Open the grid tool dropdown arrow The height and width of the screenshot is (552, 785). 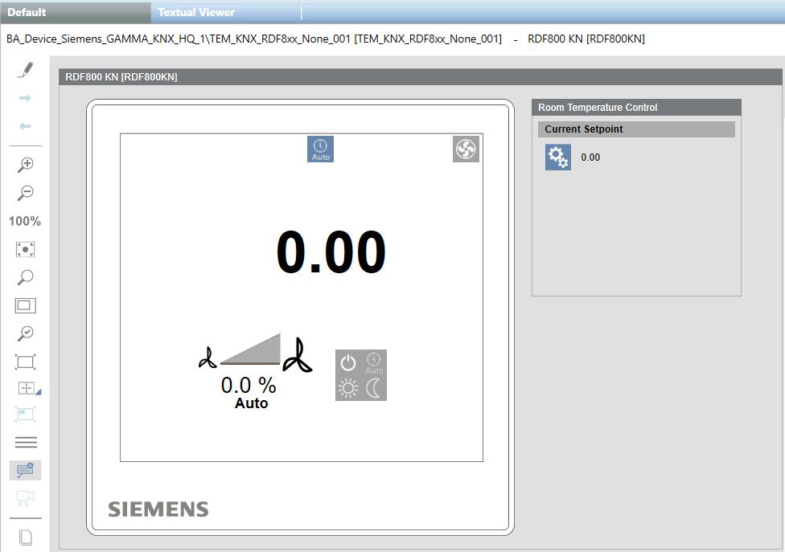click(38, 392)
